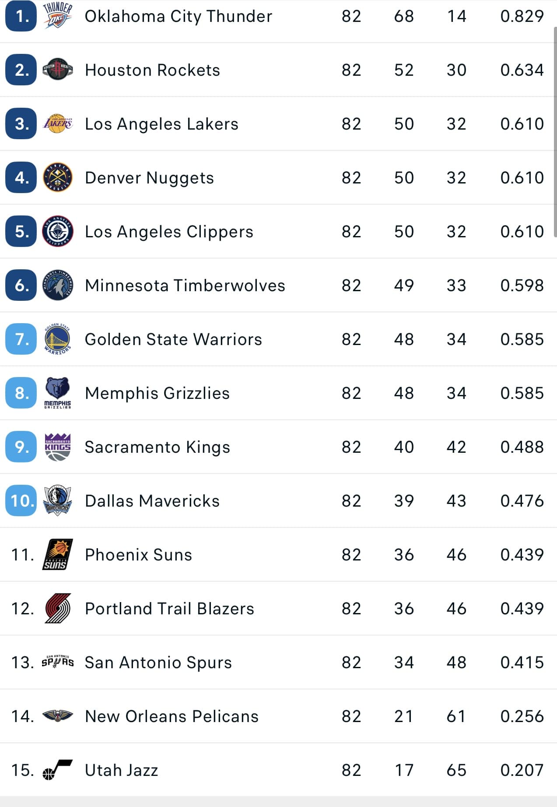Click the rank 7 light blue badge
This screenshot has height=807, width=557.
[21, 339]
